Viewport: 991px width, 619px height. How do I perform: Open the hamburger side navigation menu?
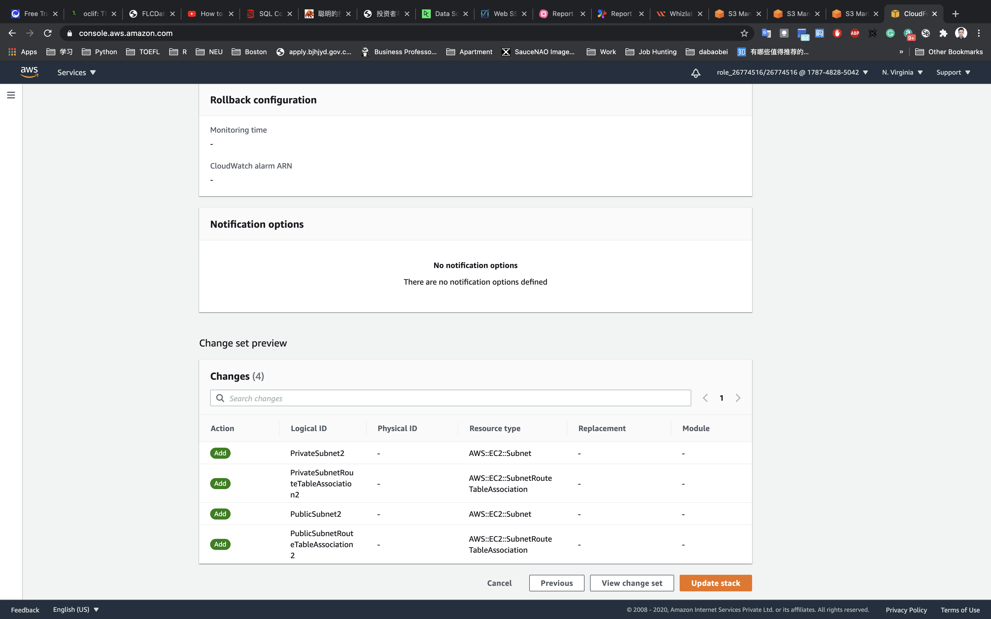point(11,95)
